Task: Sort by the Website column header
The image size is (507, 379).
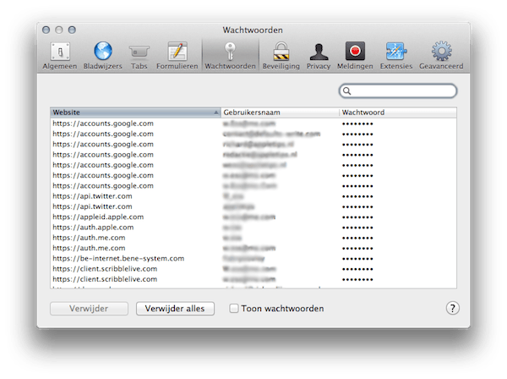Action: click(135, 113)
